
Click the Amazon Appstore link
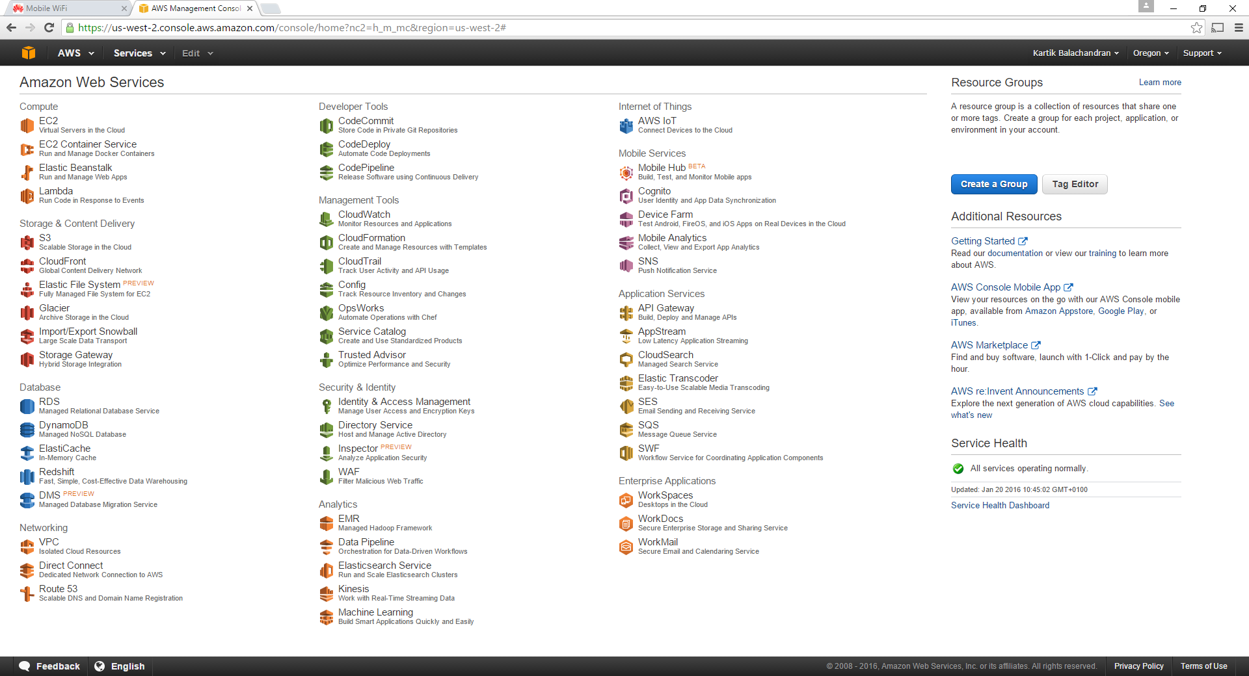(x=1059, y=311)
